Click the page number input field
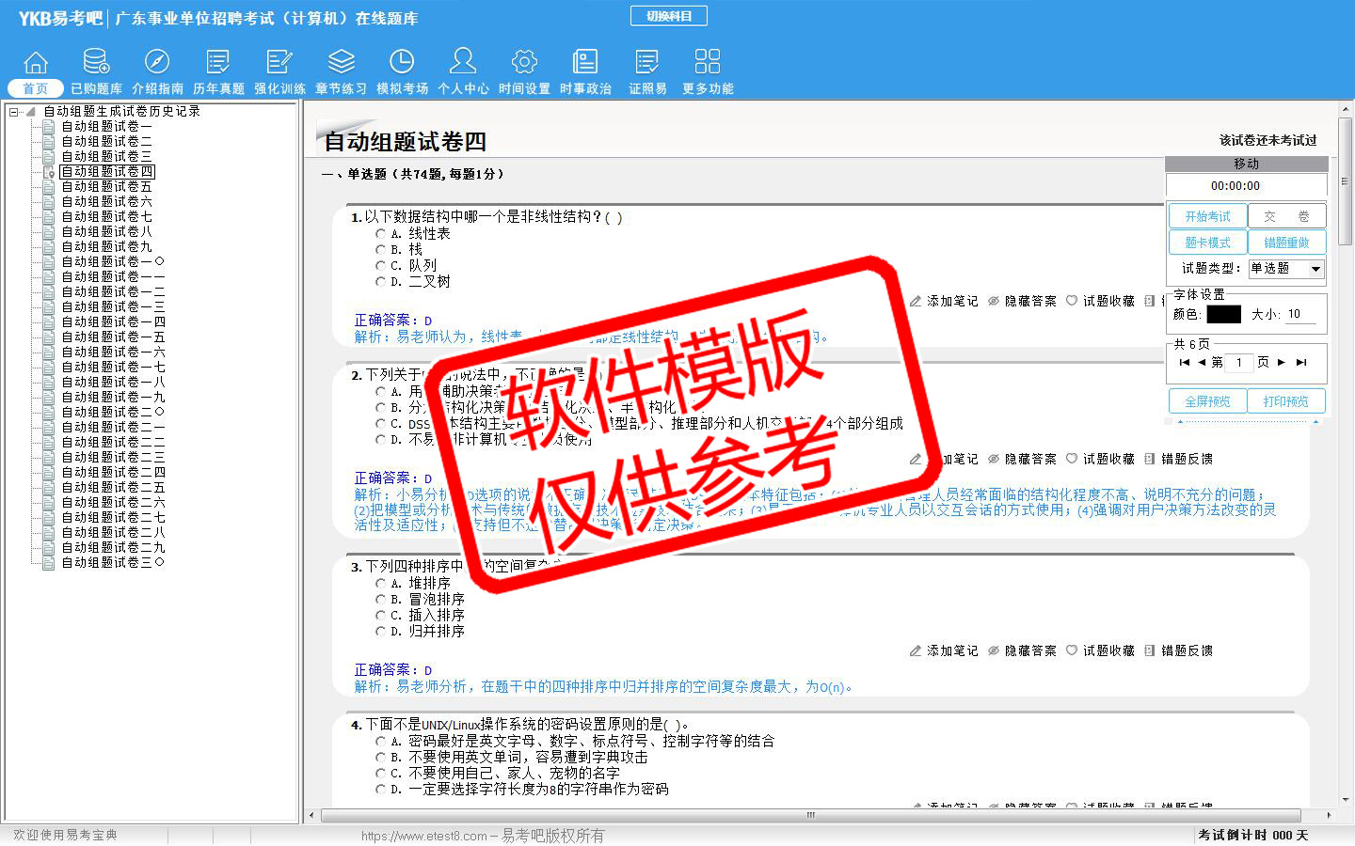 pyautogui.click(x=1239, y=362)
